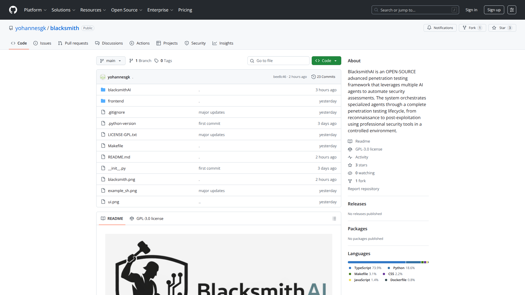
Task: Click yohannesgk's avatar in commit row
Action: tap(103, 77)
